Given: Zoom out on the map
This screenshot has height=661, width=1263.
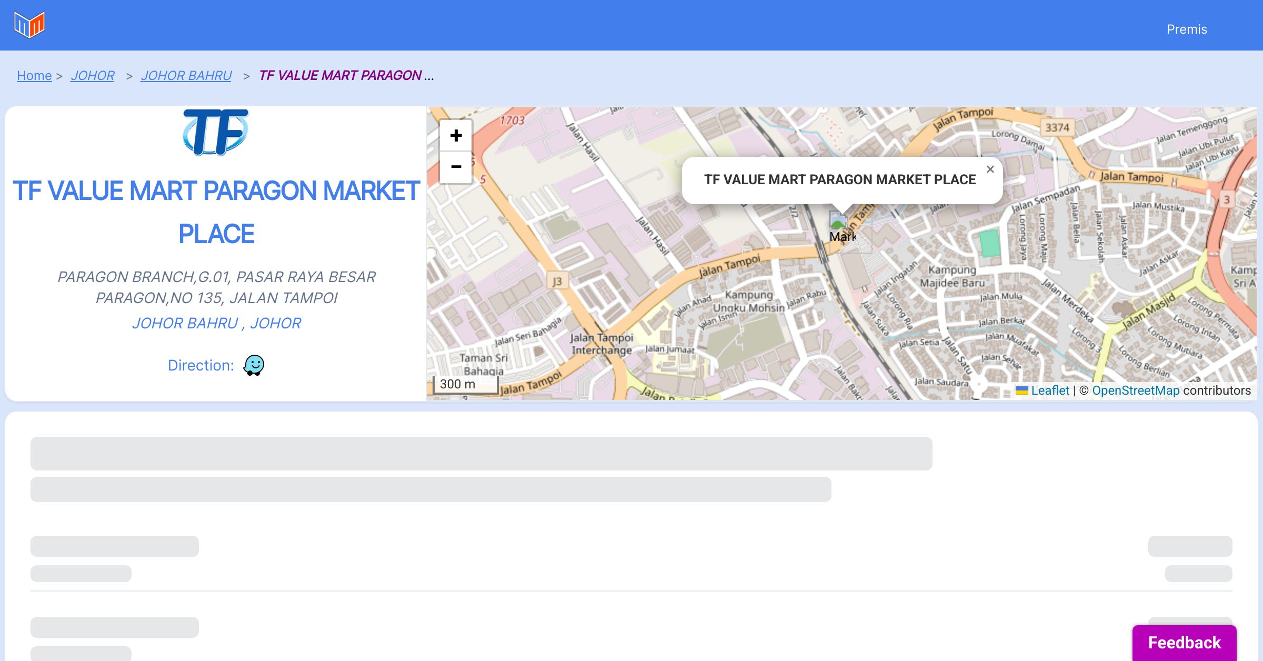Looking at the screenshot, I should pos(456,167).
